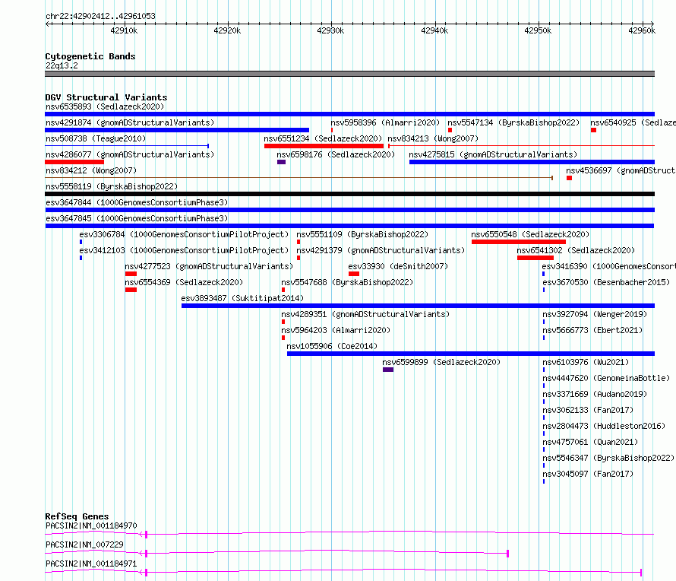The width and height of the screenshot is (676, 581).
Task: Open the nsv4536697 variant label
Action: [x=621, y=170]
